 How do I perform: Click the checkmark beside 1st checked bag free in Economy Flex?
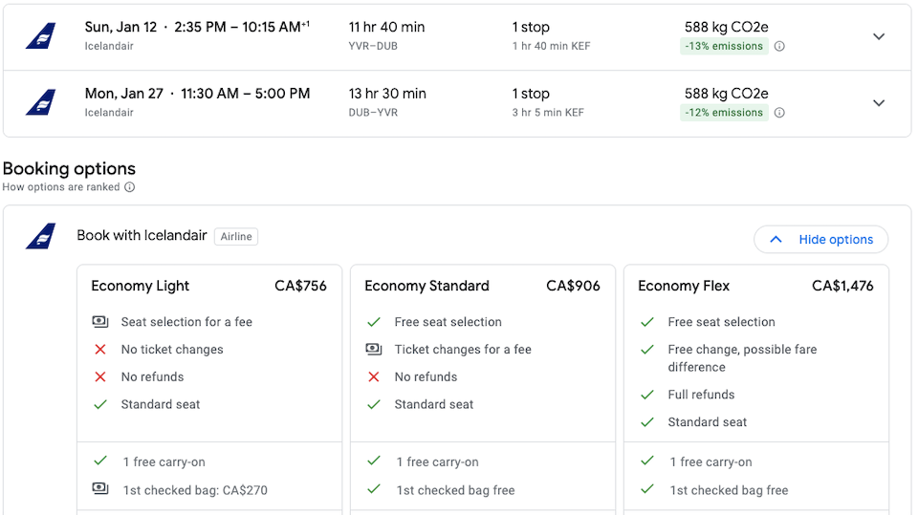pyautogui.click(x=647, y=488)
